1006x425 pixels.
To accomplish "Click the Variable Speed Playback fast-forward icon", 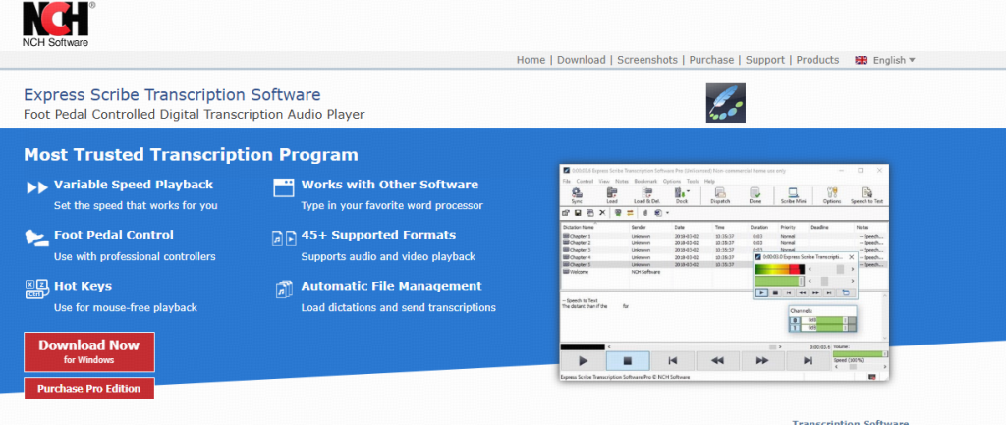I will 37,187.
